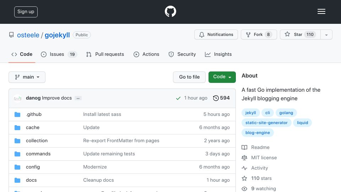
Task: Open the Security tab
Action: coord(182,54)
